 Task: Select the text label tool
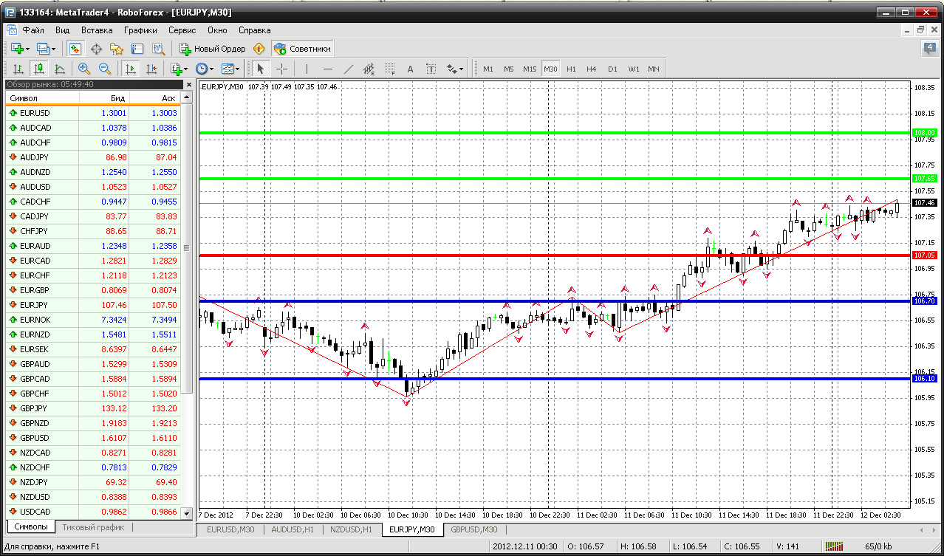(x=431, y=69)
